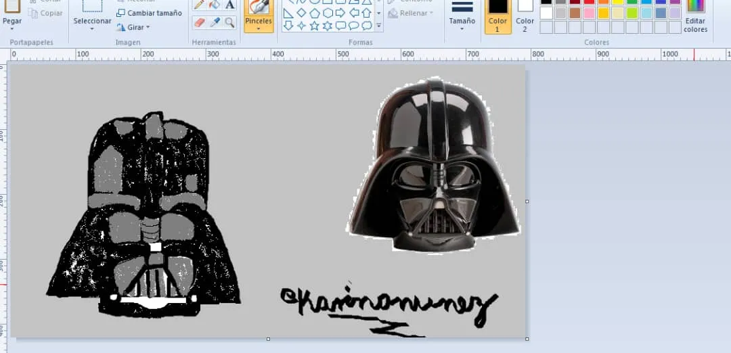Click the Seleccionar rectangle selection icon
The width and height of the screenshot is (731, 353).
[92, 5]
